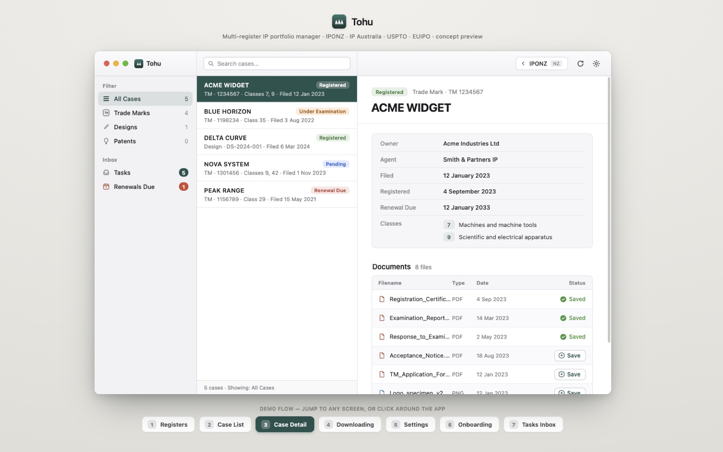
Task: Save the Acceptance_Notice PDF document
Action: (570, 356)
